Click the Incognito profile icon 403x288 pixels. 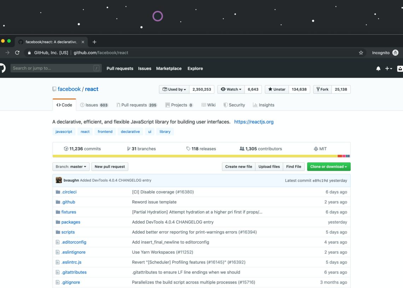point(395,53)
